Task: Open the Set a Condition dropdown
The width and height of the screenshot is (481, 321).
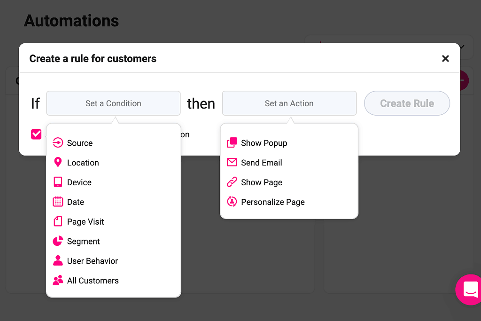Action: point(113,103)
